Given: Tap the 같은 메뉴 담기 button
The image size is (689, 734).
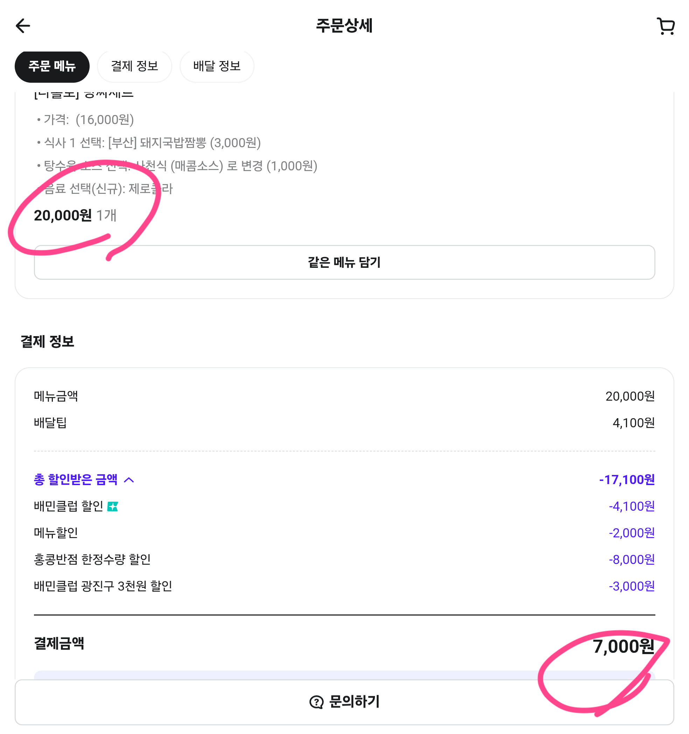Looking at the screenshot, I should point(344,262).
